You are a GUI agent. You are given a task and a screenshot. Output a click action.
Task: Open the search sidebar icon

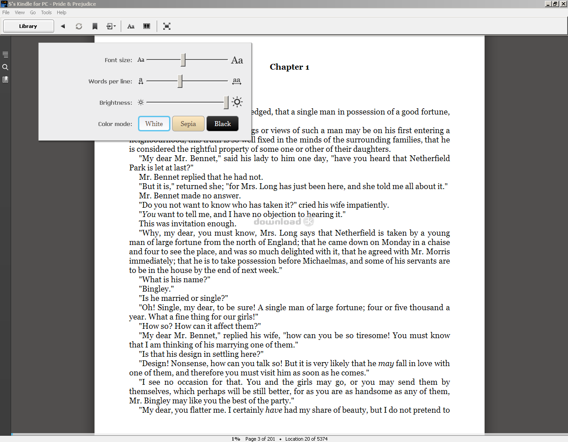[5, 67]
